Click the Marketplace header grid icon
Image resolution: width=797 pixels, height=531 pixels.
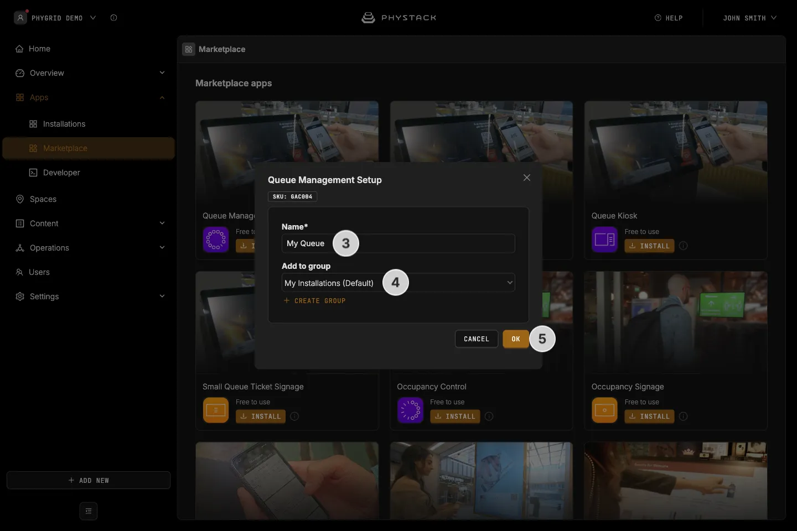(189, 49)
